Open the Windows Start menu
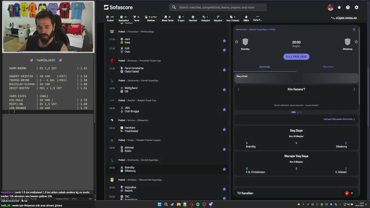This screenshot has height=208, width=370. [160, 204]
